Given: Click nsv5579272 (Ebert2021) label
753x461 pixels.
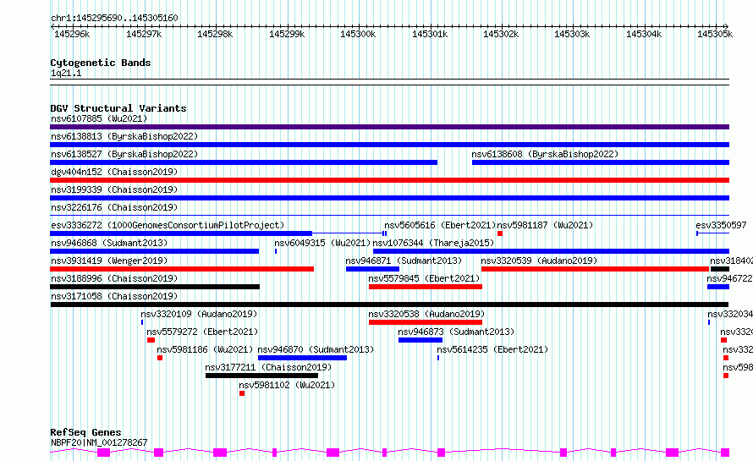Looking at the screenshot, I should point(202,332).
